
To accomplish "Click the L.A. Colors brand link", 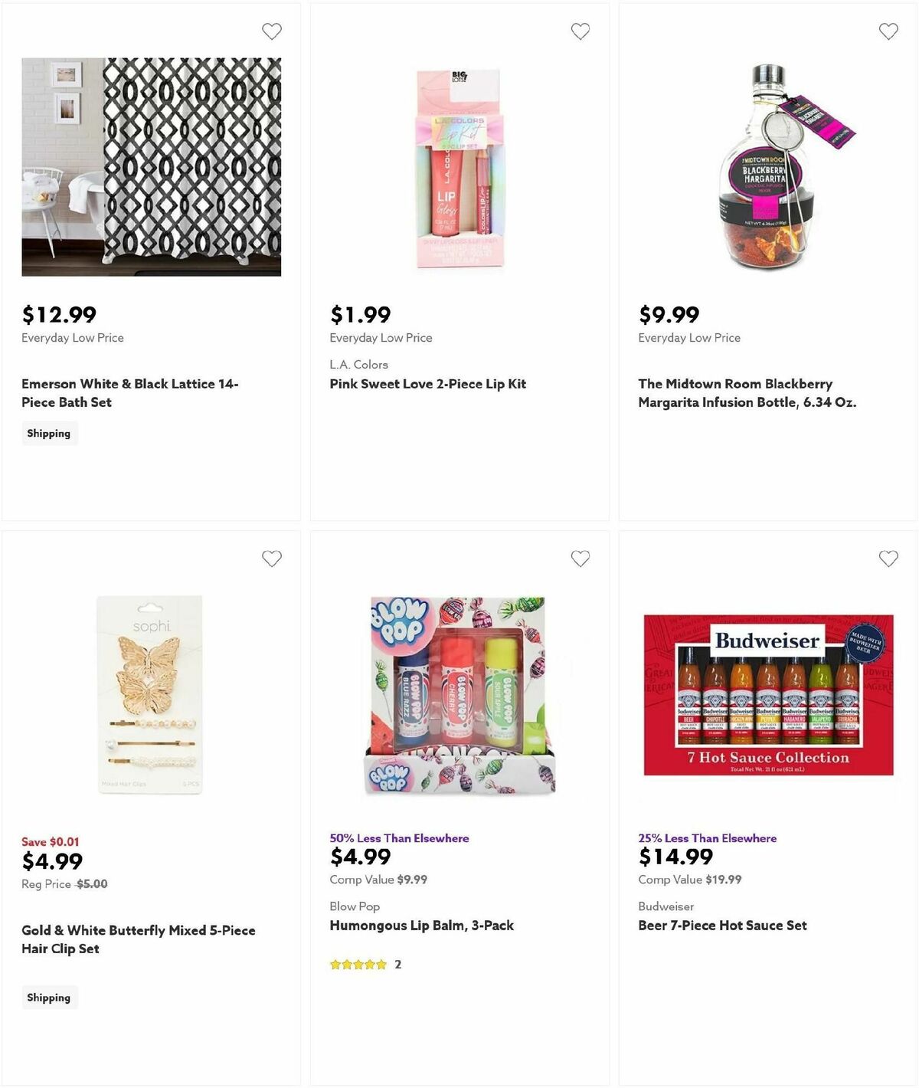I will point(358,364).
